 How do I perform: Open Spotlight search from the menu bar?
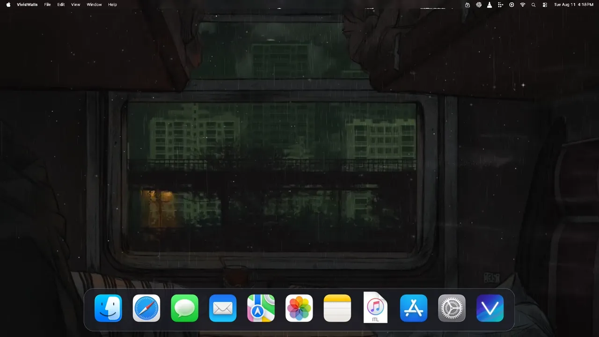click(x=533, y=5)
